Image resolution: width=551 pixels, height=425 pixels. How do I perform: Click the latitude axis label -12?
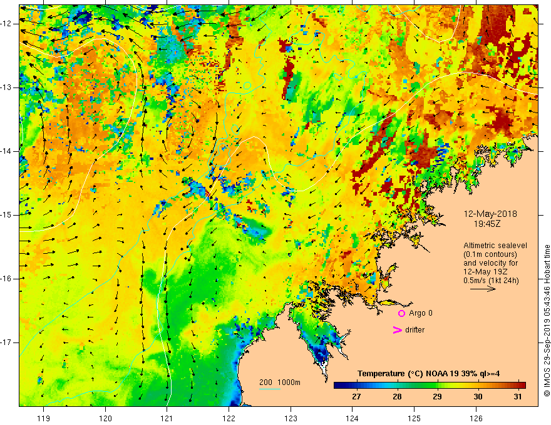7,24
